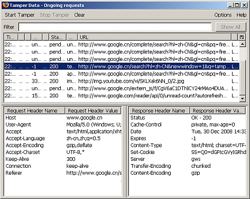Sort by the Status column header
Viewport: 250px width, 199px height.
point(57,37)
